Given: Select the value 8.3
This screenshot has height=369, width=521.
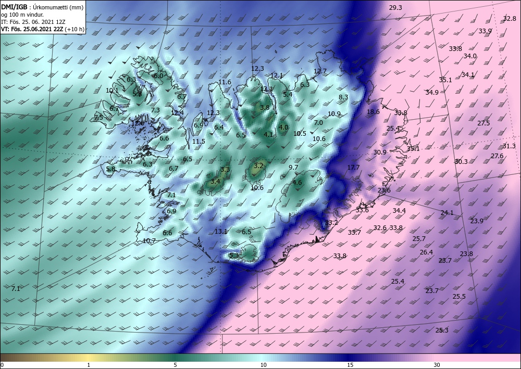Looking at the screenshot, I should [343, 97].
